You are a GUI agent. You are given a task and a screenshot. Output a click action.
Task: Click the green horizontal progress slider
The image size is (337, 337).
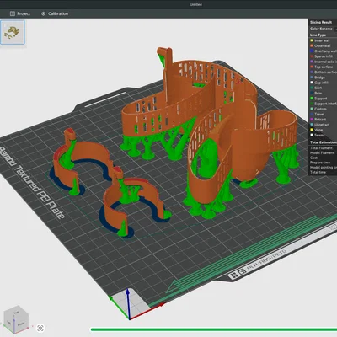213,329
